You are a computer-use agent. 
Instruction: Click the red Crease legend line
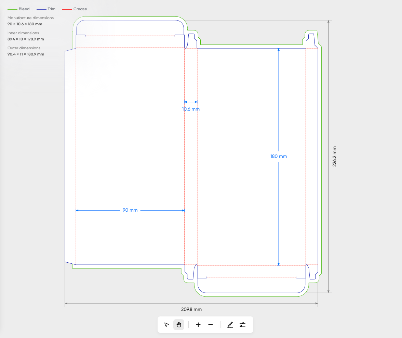pyautogui.click(x=67, y=9)
